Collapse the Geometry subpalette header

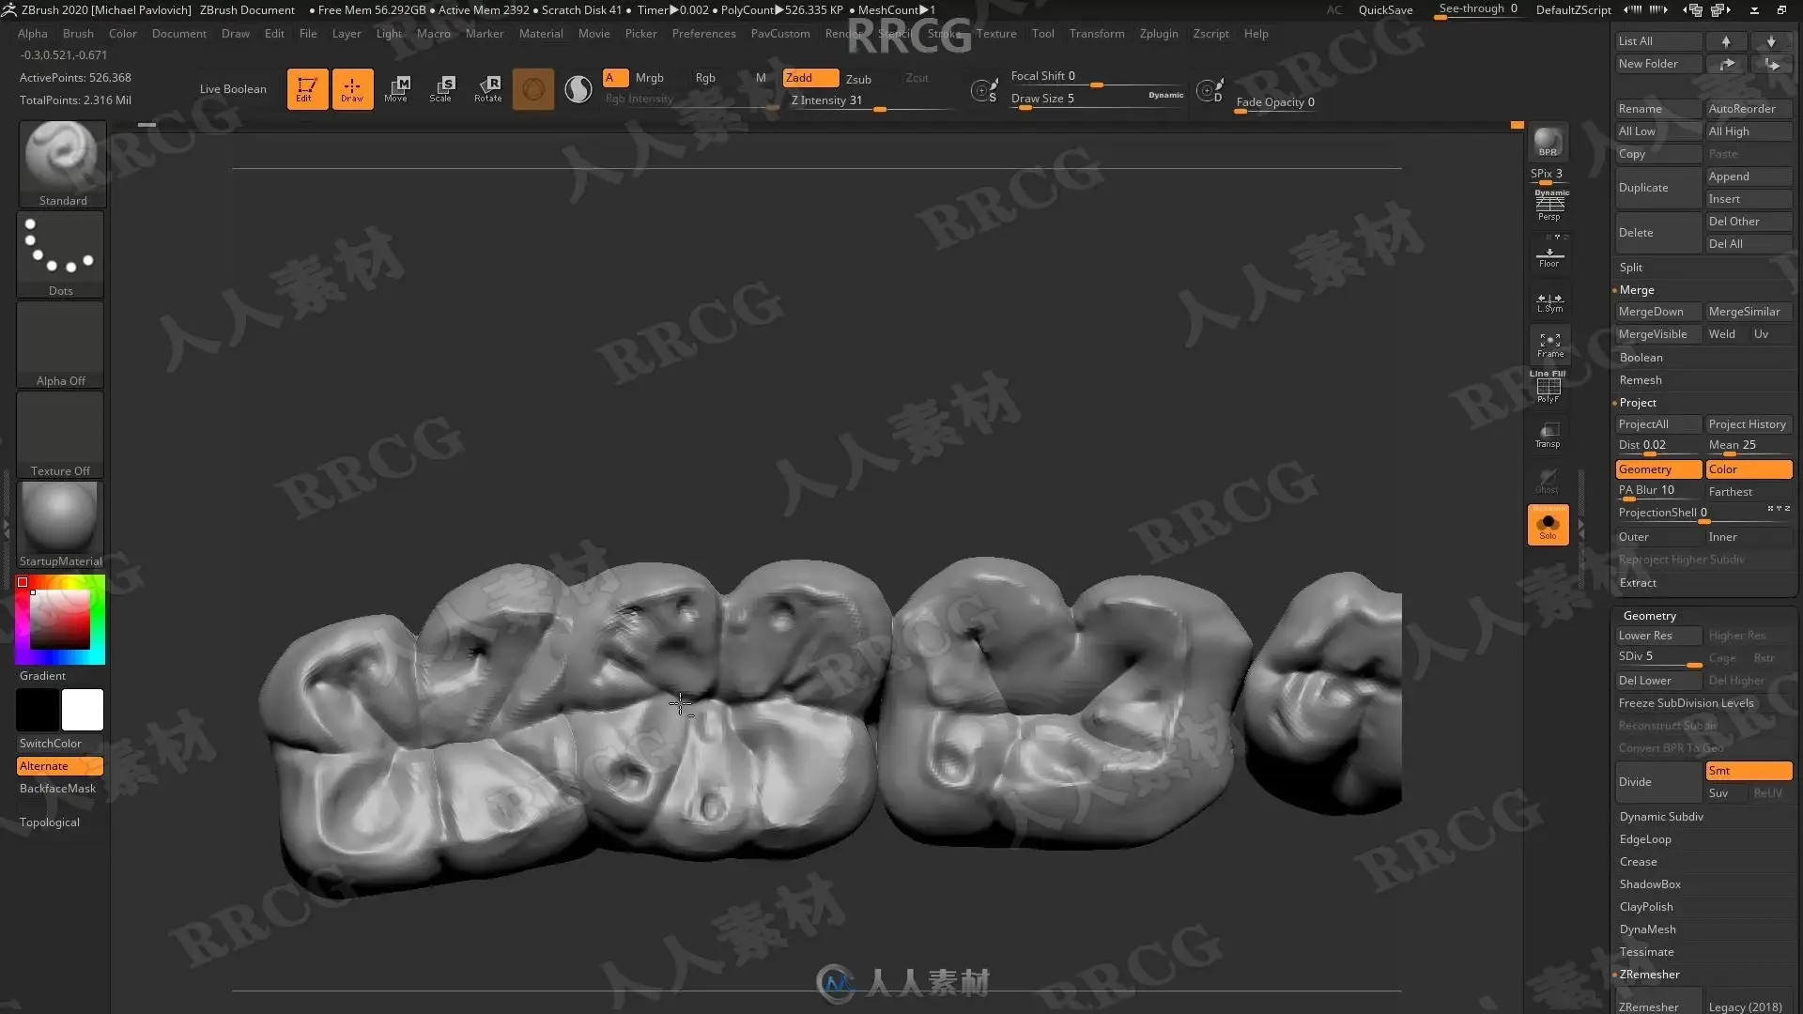tap(1649, 616)
